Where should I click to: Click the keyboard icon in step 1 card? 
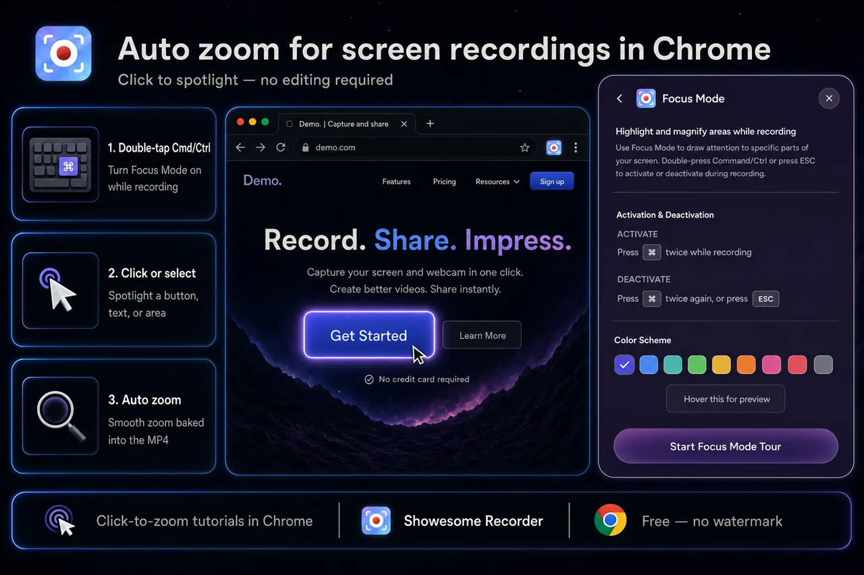coord(61,164)
